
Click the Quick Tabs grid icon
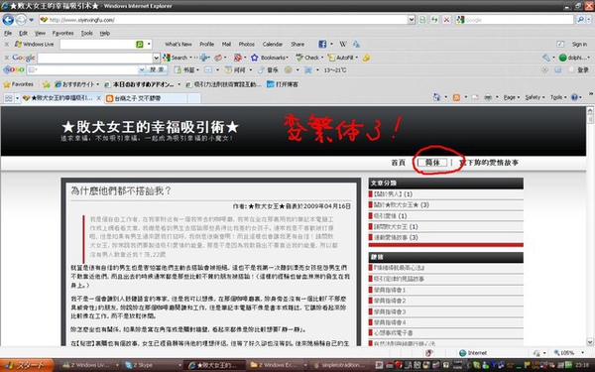click(8, 98)
